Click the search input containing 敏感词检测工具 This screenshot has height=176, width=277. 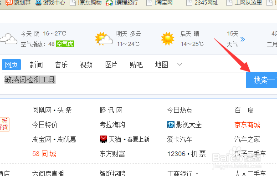coord(124,80)
